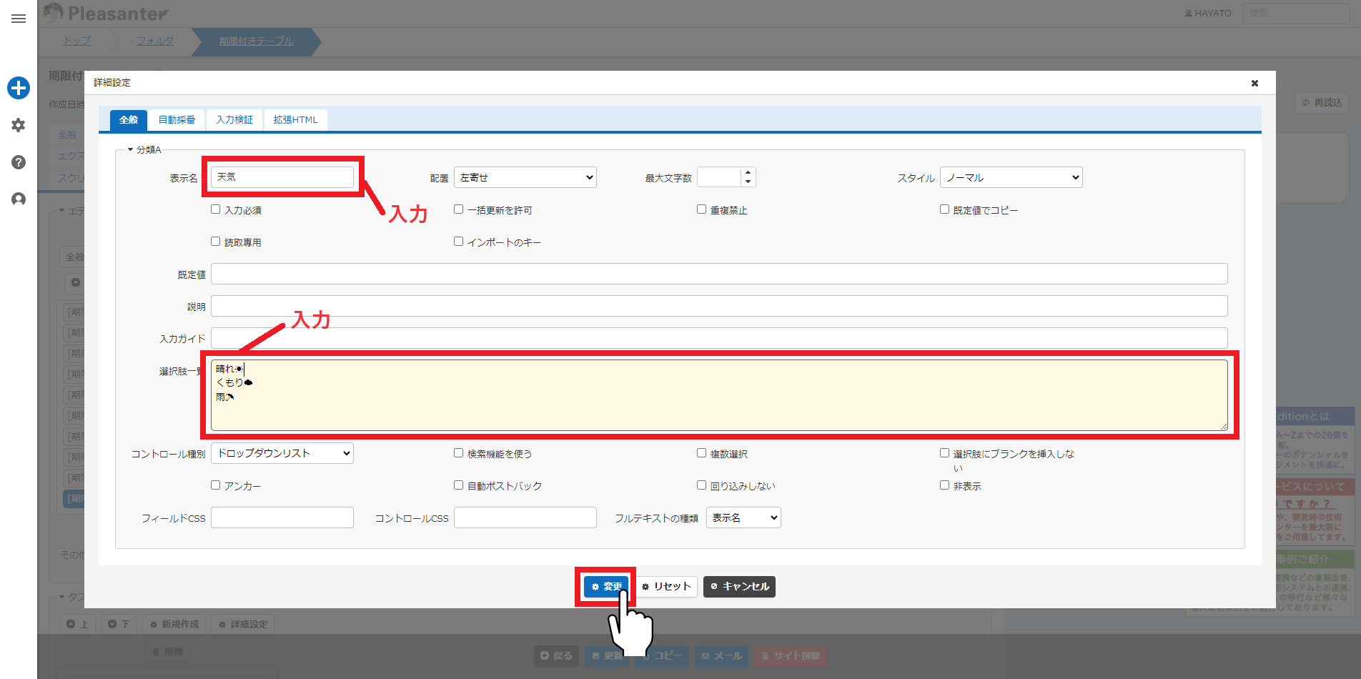Click the 表示名 input field
The image size is (1361, 679).
coord(282,177)
